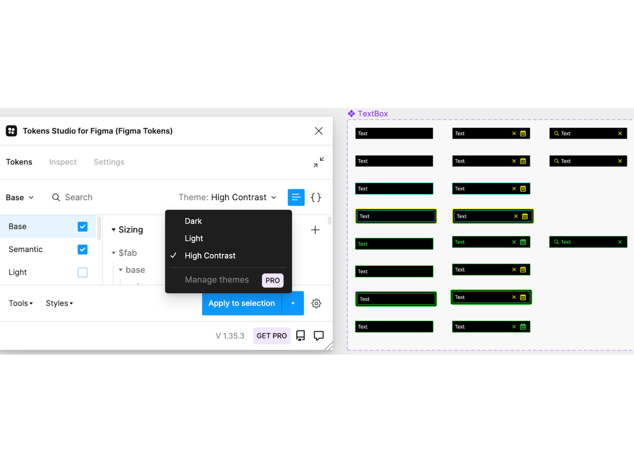This screenshot has height=475, width=634.
Task: Open the Tools dropdown menu
Action: pyautogui.click(x=21, y=304)
